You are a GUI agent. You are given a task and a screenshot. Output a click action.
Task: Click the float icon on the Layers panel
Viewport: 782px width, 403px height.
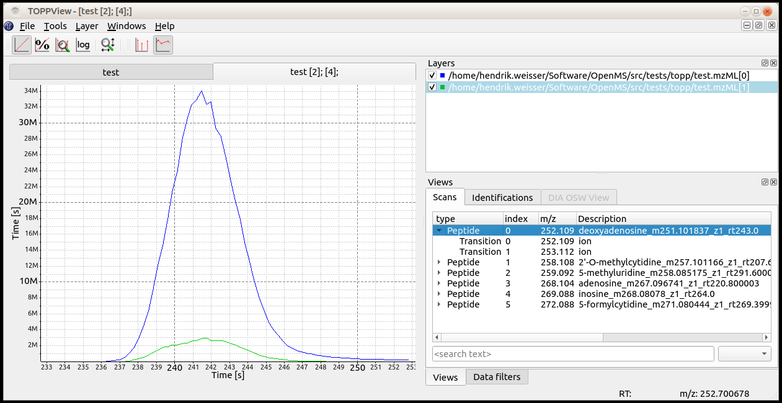[764, 63]
